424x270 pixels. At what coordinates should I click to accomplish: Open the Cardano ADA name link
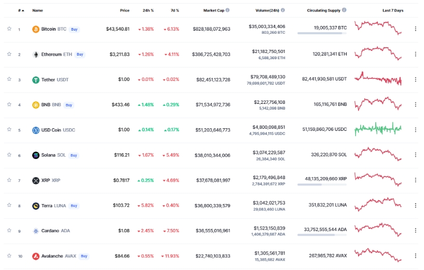tap(56, 231)
